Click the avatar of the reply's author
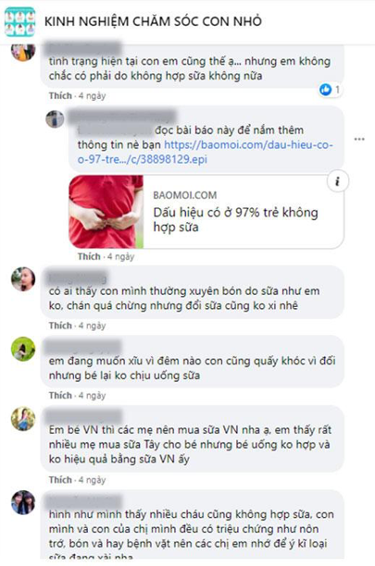 [55, 119]
